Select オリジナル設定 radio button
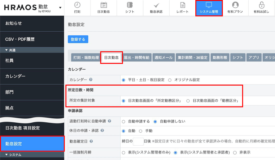 coord(170,80)
